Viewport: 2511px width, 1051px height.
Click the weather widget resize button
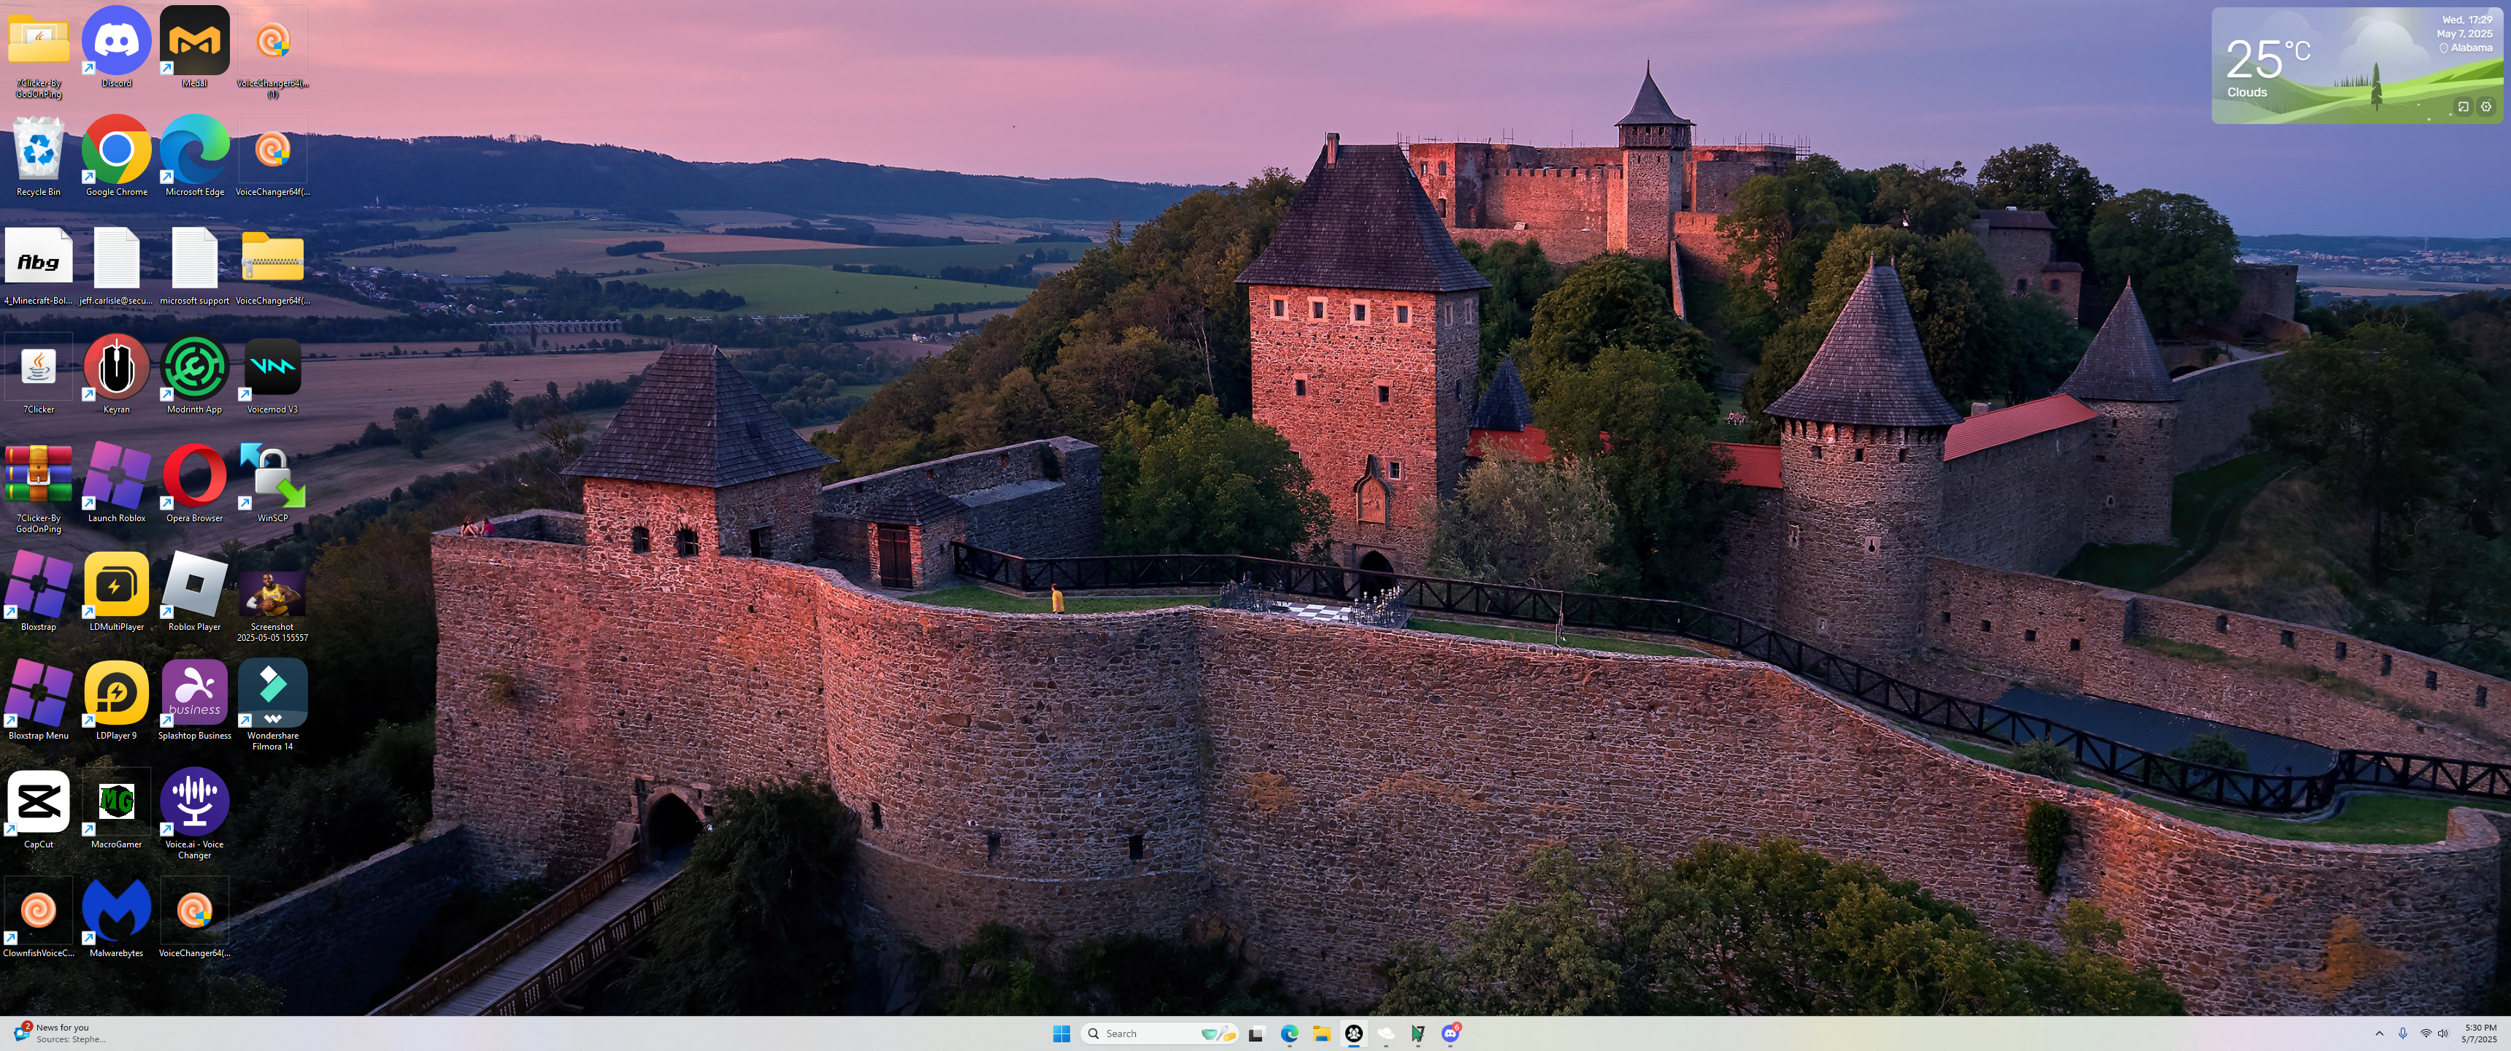coord(2464,107)
